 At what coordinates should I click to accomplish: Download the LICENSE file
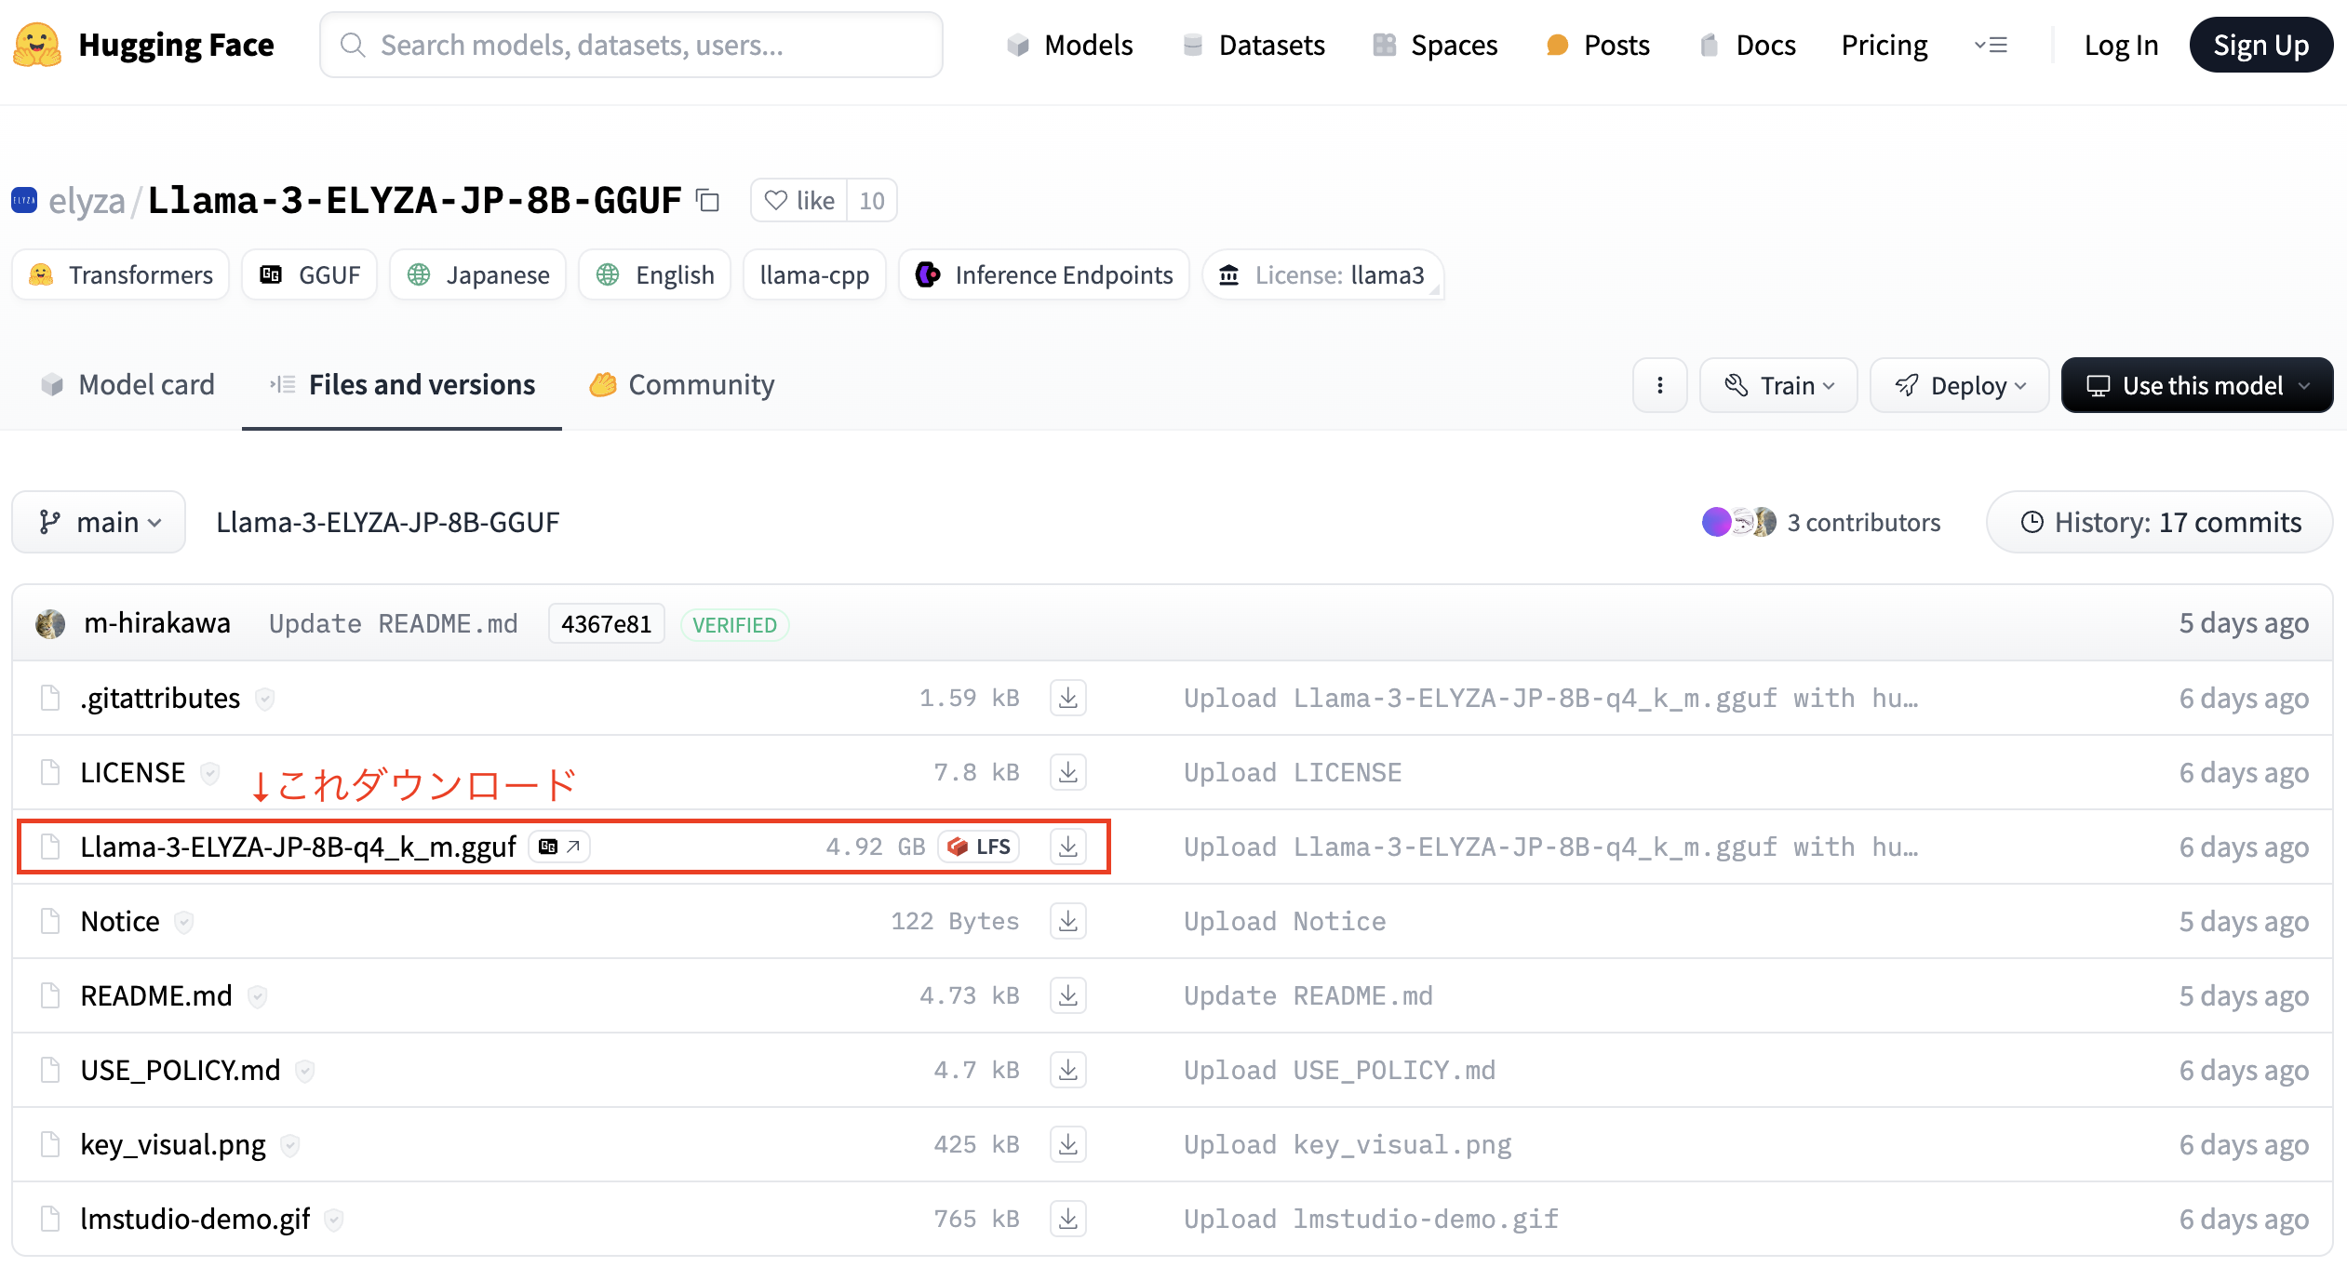(1067, 772)
